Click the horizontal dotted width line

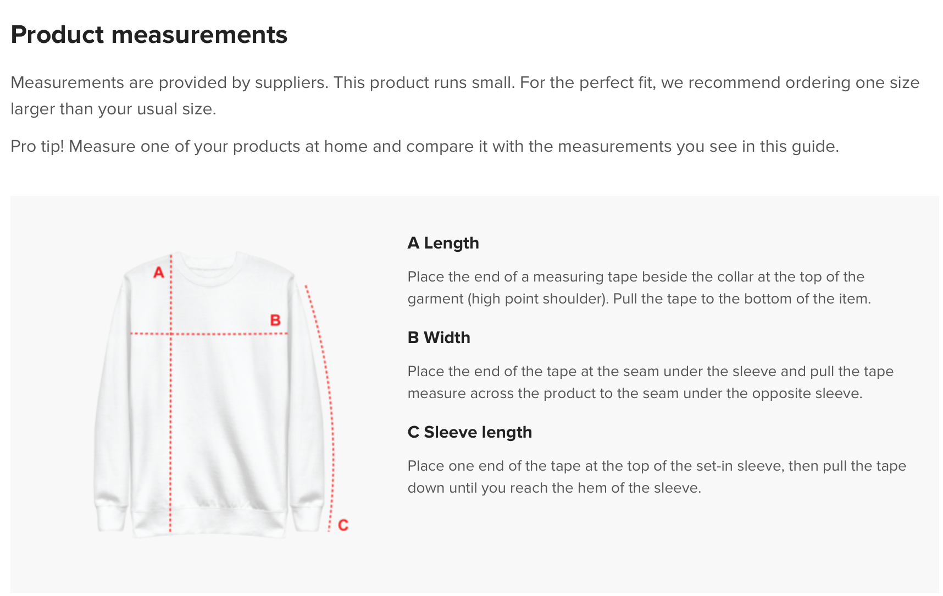pyautogui.click(x=209, y=333)
